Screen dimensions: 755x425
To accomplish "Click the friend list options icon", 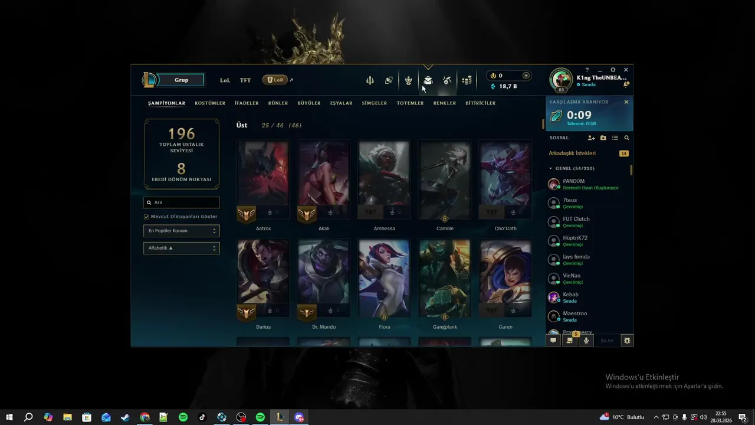I will pyautogui.click(x=615, y=138).
